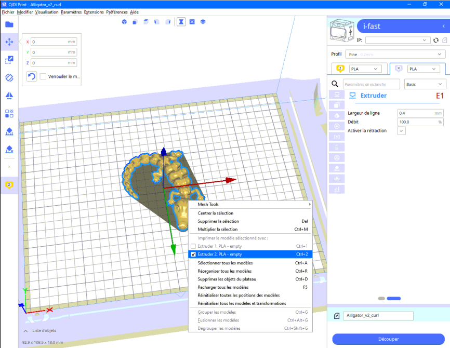The height and width of the screenshot is (348, 450).
Task: Switch to the right side view cube
Action: click(168, 22)
